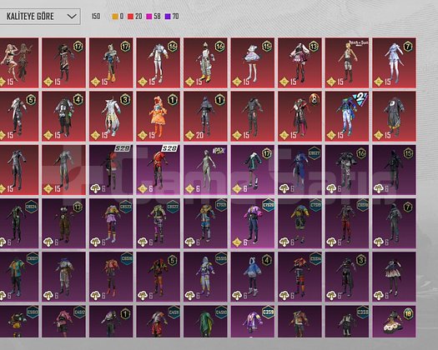Select the orange dress outfit with level 1 badge
The height and width of the screenshot is (350, 438).
159,116
